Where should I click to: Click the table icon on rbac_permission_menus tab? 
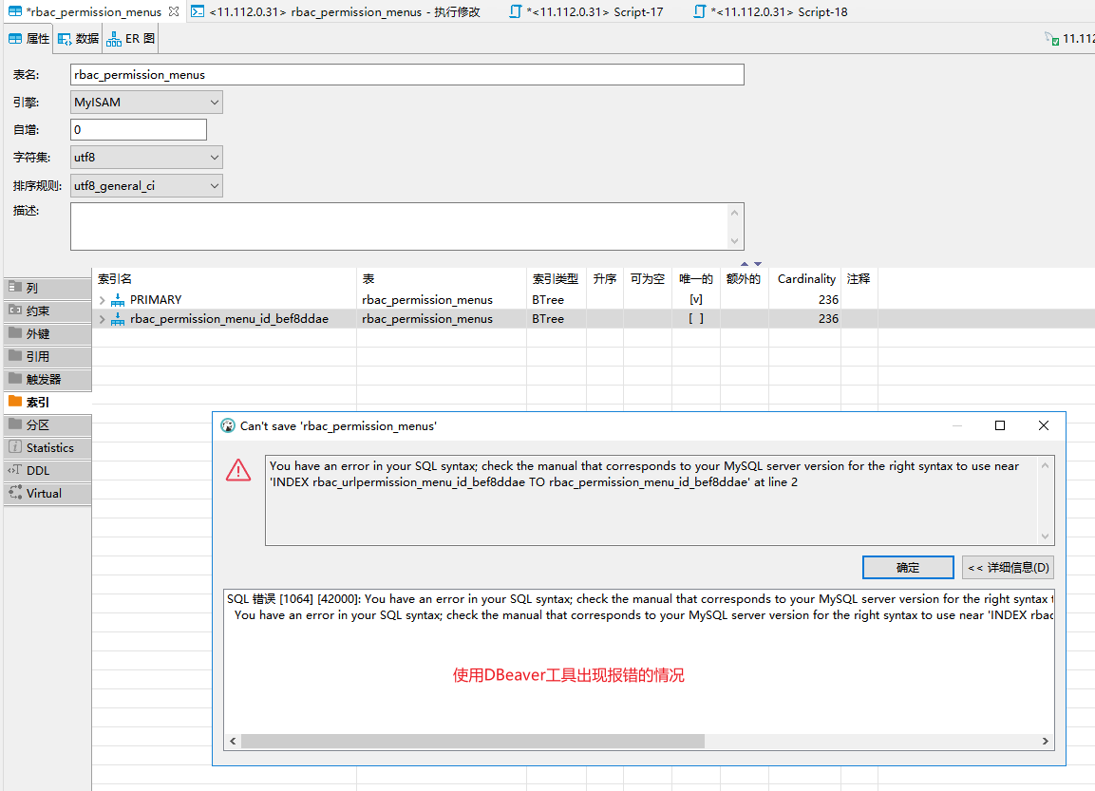[x=15, y=11]
